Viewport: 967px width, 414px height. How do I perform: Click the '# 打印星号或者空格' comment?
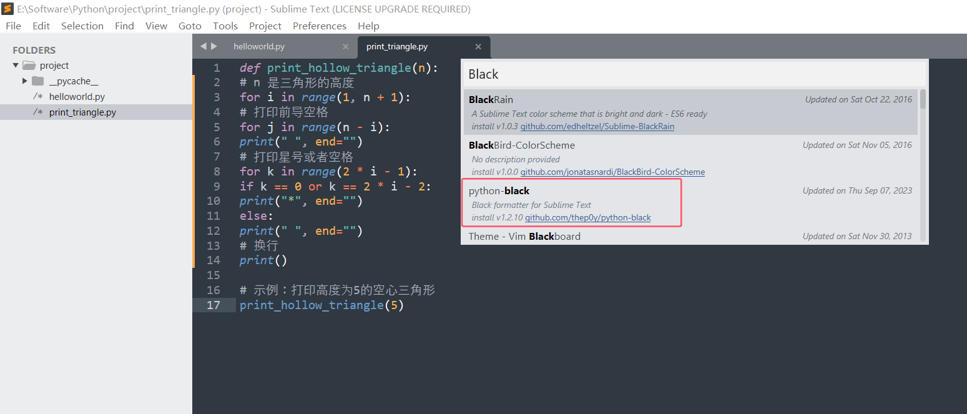297,157
